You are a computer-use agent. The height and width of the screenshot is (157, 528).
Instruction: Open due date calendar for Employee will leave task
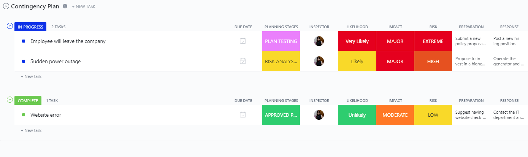(243, 41)
